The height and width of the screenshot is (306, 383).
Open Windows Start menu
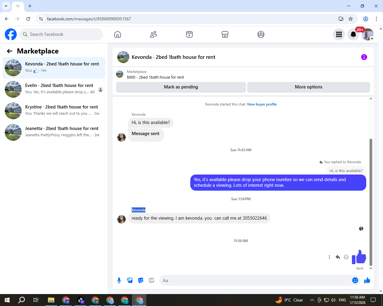pyautogui.click(x=7, y=300)
